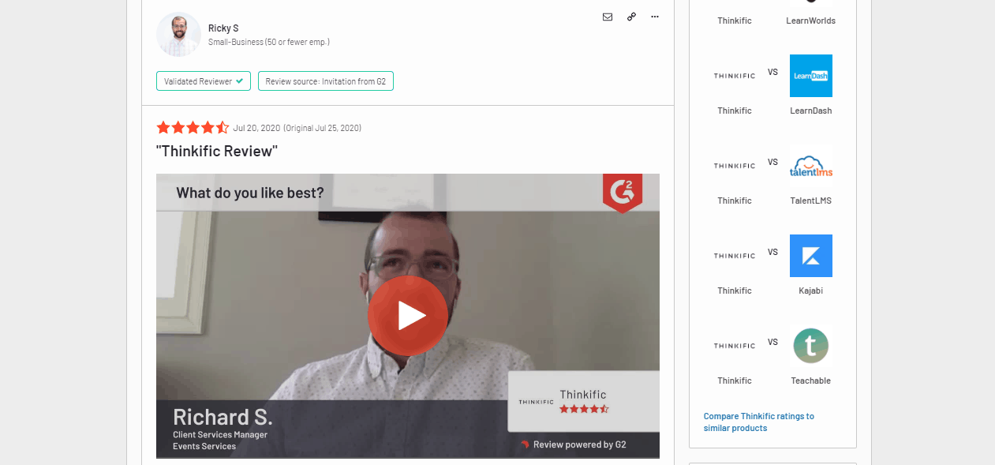Click the Thinkific rating card on the video
This screenshot has width=995, height=465.
583,401
